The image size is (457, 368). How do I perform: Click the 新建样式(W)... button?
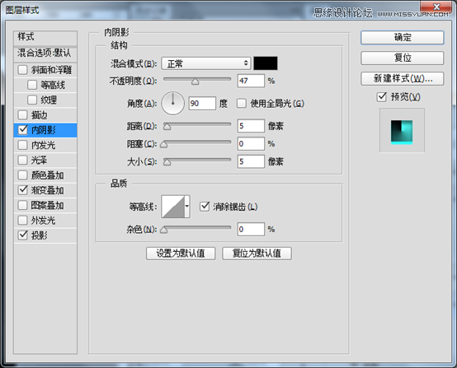403,78
